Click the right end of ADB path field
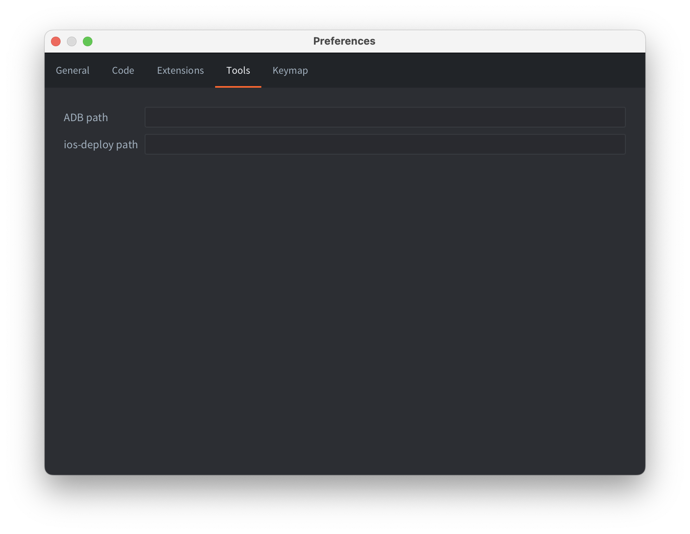Viewport: 690px width, 534px height. coord(614,117)
